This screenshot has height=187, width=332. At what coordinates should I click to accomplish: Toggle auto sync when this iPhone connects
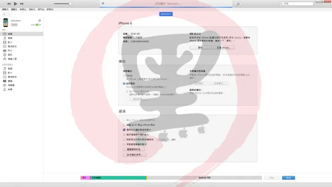124,120
